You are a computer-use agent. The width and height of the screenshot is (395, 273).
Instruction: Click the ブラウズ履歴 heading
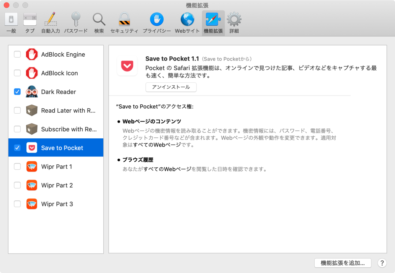click(x=138, y=160)
